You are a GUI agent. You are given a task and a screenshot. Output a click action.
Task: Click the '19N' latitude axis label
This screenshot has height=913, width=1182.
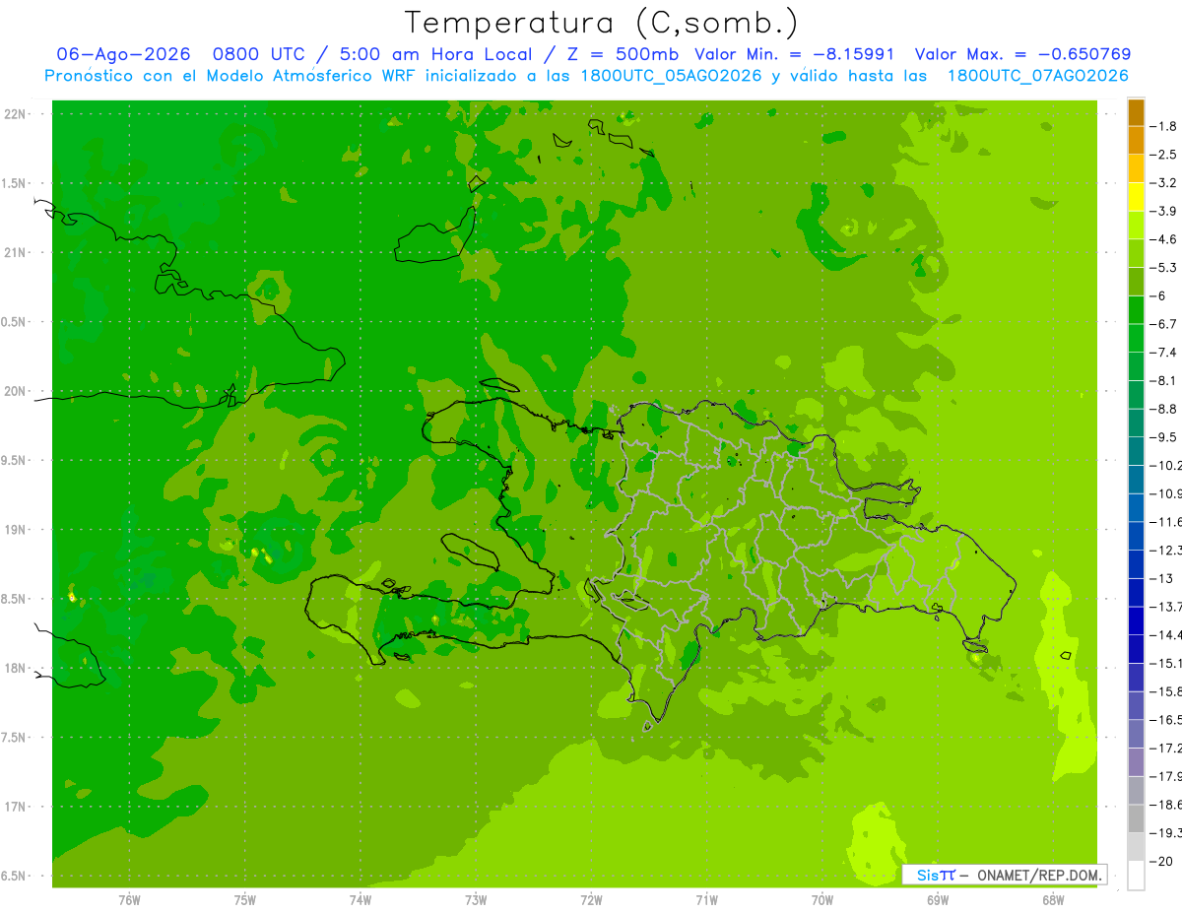click(x=17, y=529)
